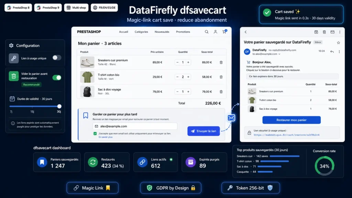Reply to the DataFirefly email
The width and height of the screenshot is (352, 198).
pyautogui.click(x=332, y=52)
